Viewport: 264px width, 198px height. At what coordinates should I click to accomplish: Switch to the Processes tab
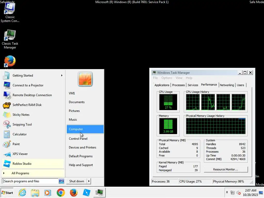pyautogui.click(x=178, y=85)
